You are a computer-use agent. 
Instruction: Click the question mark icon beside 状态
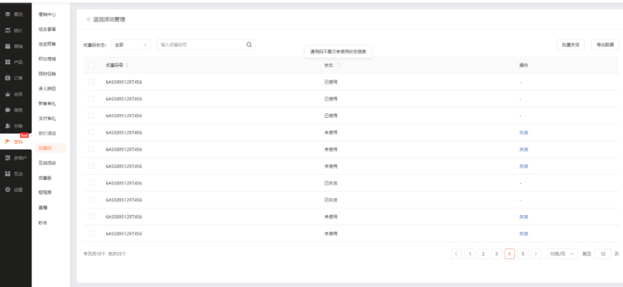click(338, 65)
